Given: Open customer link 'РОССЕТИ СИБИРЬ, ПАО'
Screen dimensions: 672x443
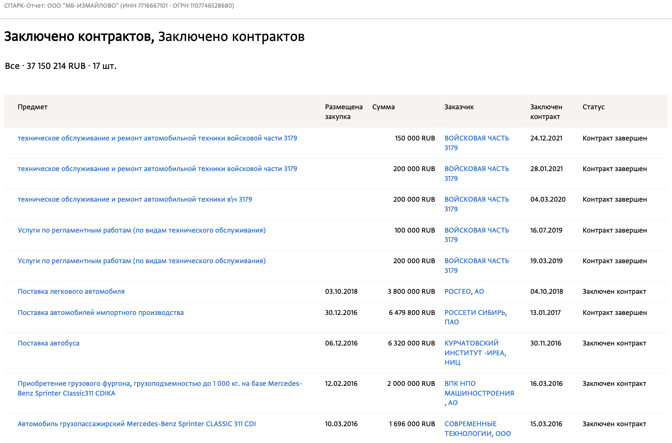Looking at the screenshot, I should [x=476, y=317].
